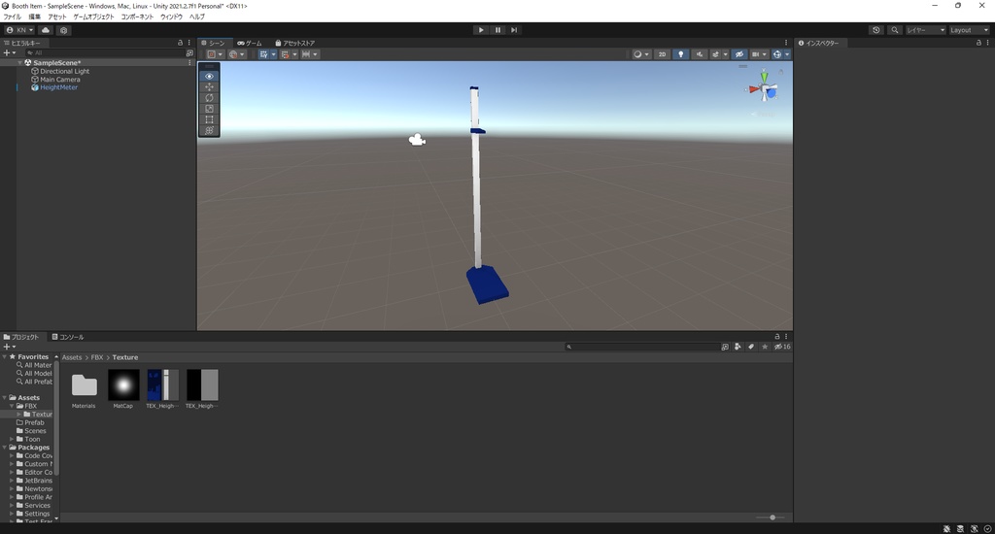Open the hierarchy create plus dropdown
The width and height of the screenshot is (995, 534).
[x=9, y=53]
